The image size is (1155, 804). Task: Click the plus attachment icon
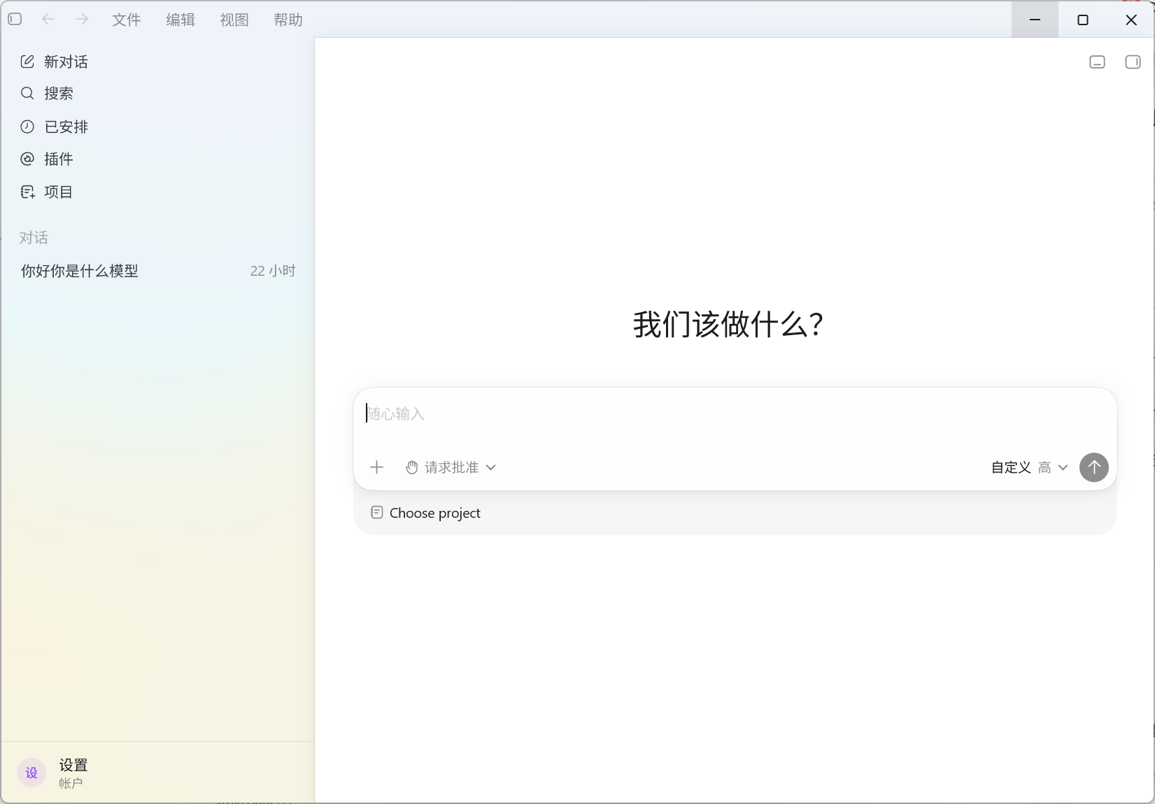[376, 467]
